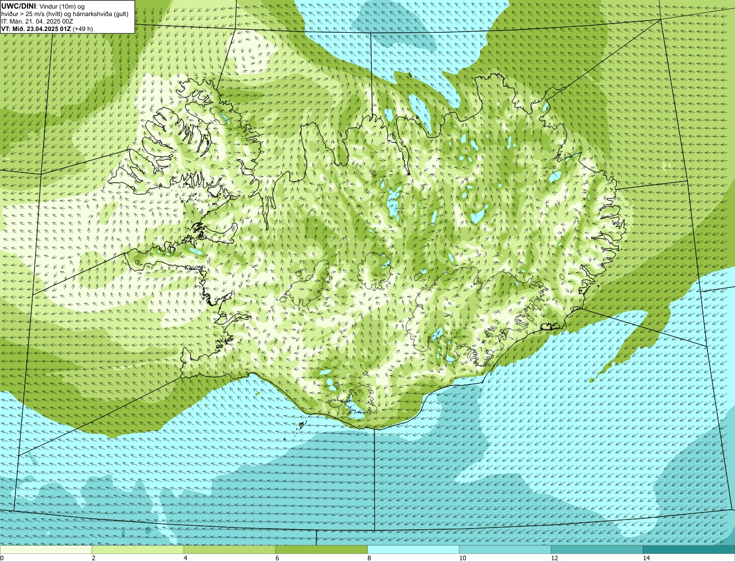Image resolution: width=735 pixels, height=562 pixels.
Task: Click the 8–10 m/s pale cyan colorbar segment
Action: tap(413, 550)
